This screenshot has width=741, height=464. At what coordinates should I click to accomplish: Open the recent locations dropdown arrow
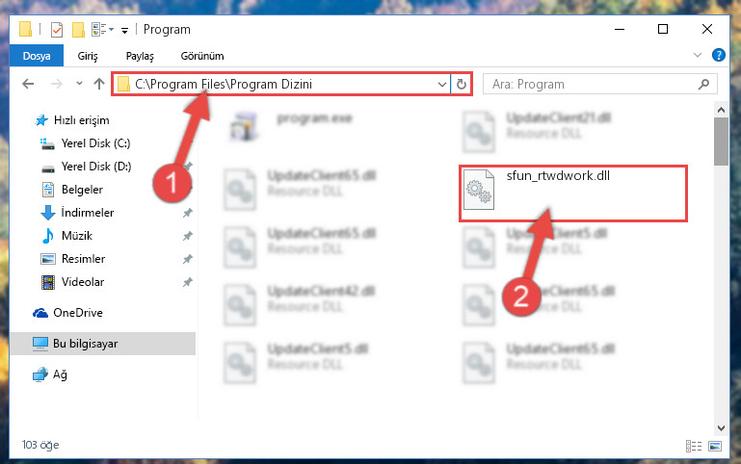(79, 84)
